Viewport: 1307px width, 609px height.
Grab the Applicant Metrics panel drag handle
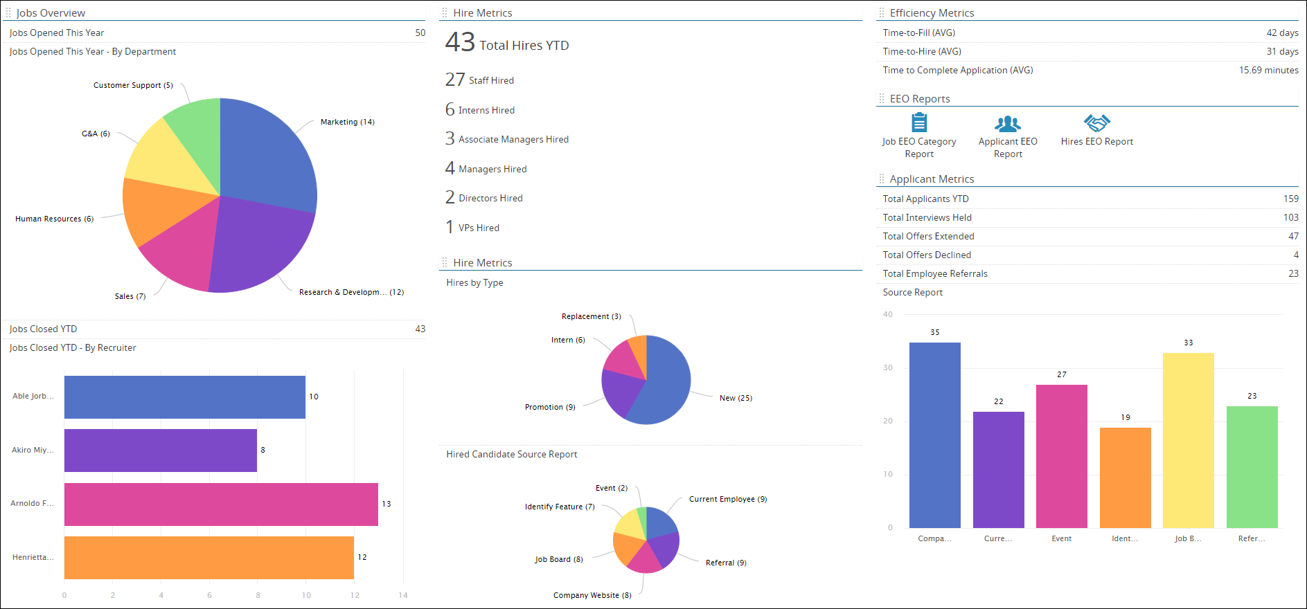point(881,179)
